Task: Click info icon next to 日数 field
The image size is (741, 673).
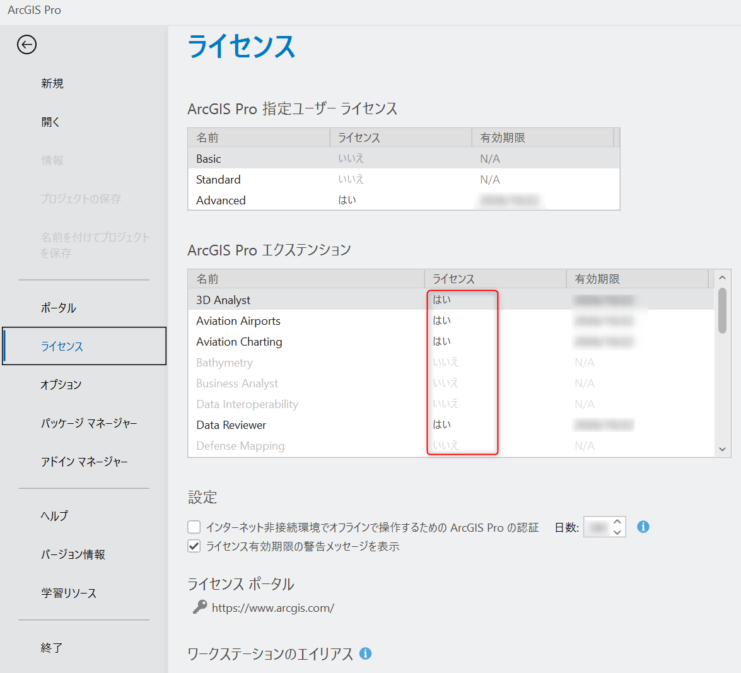Action: tap(643, 527)
